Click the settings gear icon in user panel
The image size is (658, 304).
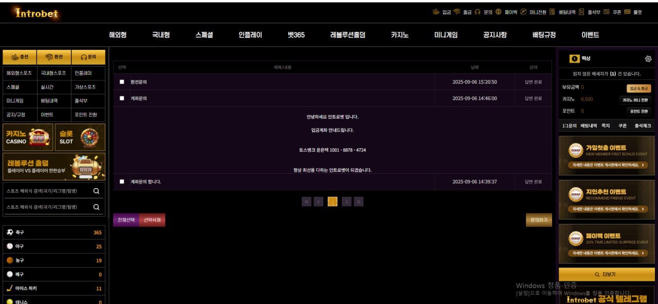coord(648,59)
